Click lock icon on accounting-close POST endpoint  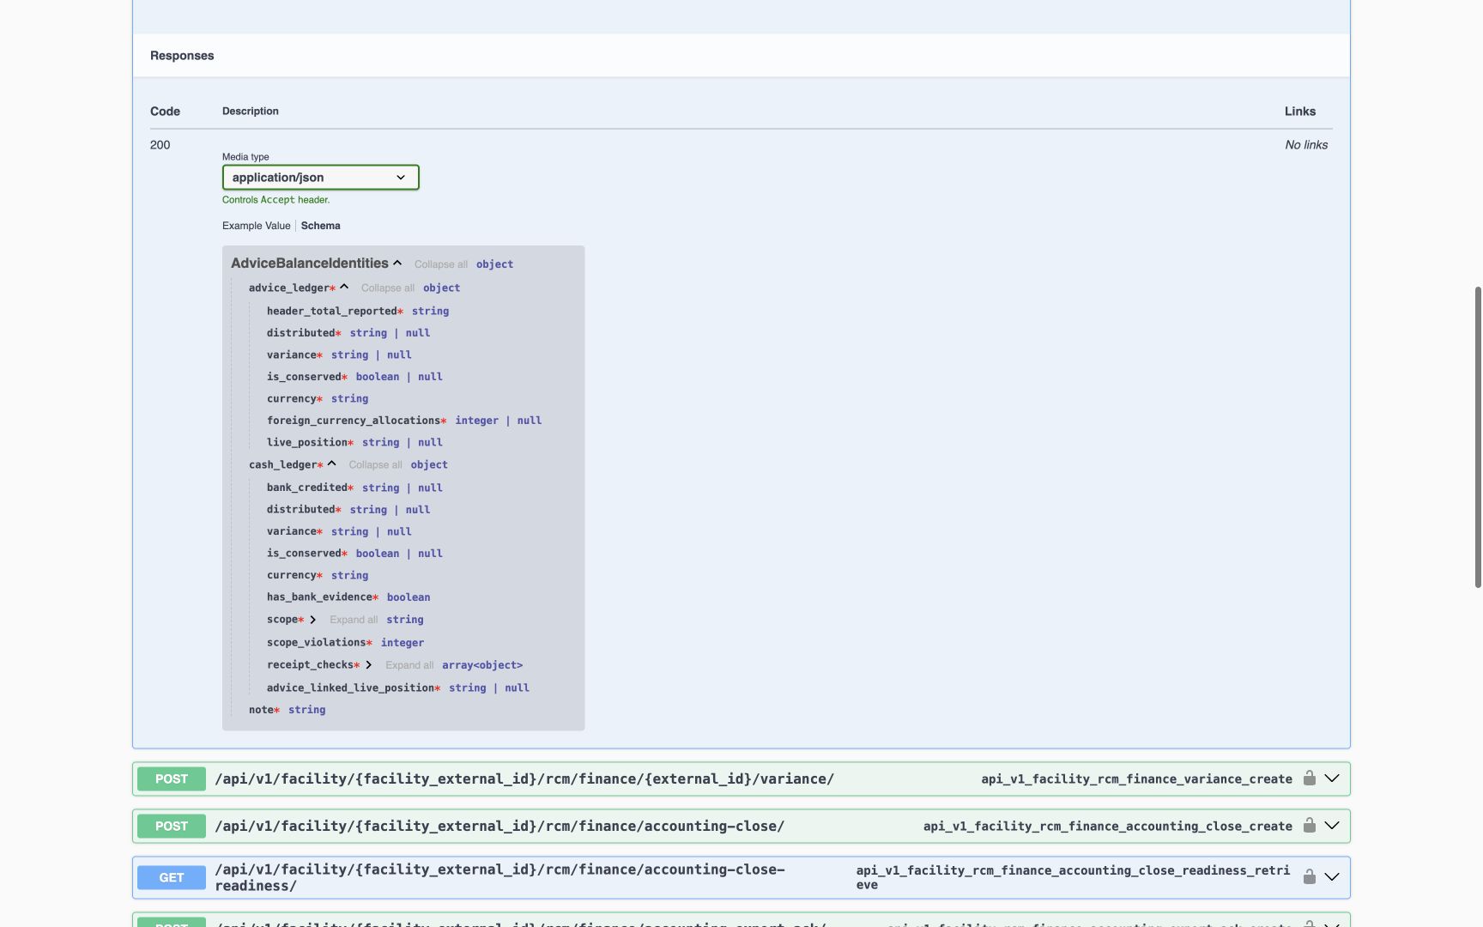tap(1310, 826)
